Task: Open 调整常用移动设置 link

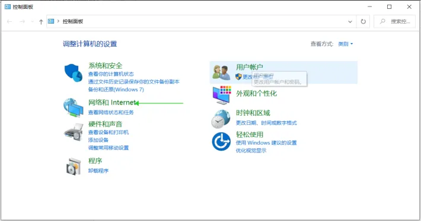Action: [109, 148]
